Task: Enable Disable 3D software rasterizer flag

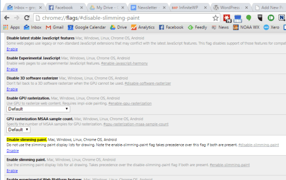Action: pyautogui.click(x=12, y=89)
